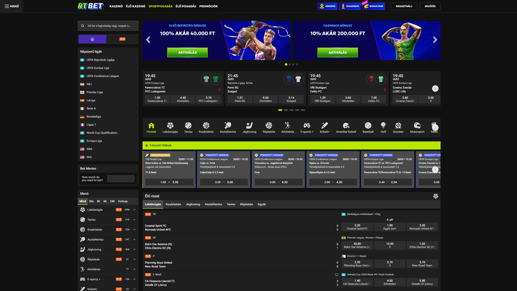Select the 6h time filter
Screen dimensions: 517x291
105,201
